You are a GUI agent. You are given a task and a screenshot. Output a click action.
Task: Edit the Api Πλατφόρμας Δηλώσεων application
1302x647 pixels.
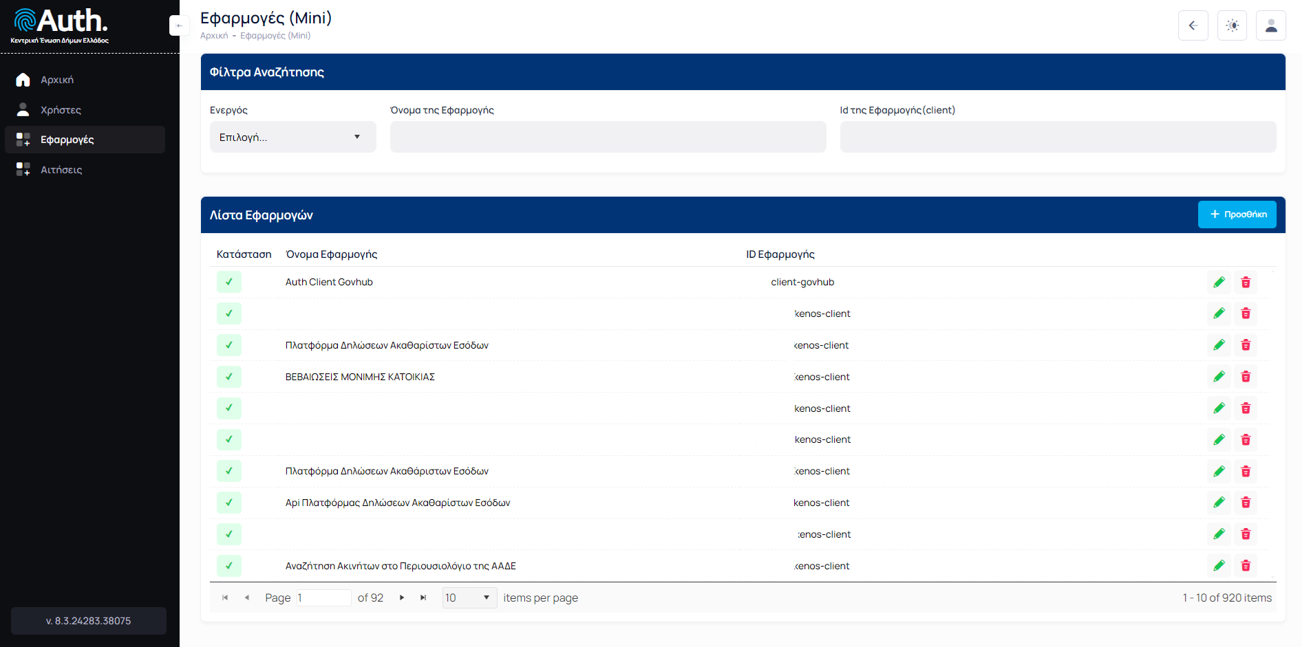[x=1219, y=503]
